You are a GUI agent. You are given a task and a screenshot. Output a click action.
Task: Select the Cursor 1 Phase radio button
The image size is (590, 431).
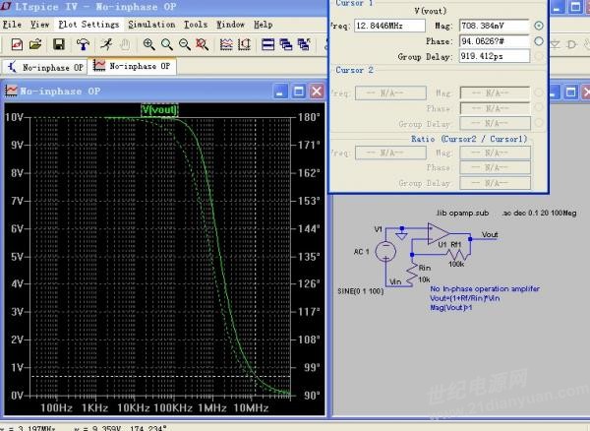(x=538, y=40)
